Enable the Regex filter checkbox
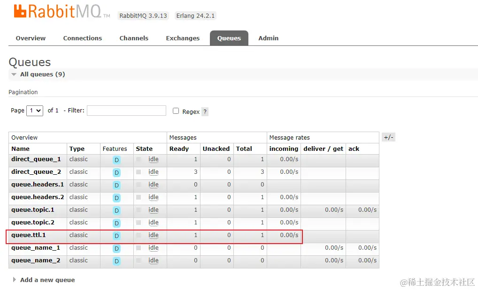The image size is (478, 290). pyautogui.click(x=176, y=111)
